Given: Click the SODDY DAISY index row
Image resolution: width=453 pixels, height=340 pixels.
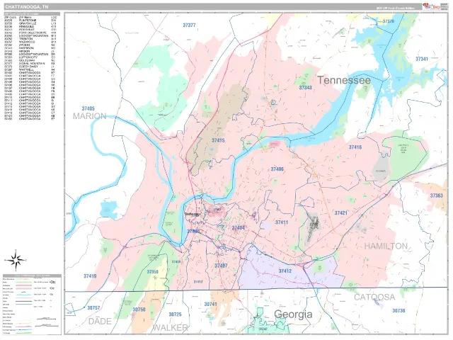Looking at the screenshot, I should [x=30, y=67].
